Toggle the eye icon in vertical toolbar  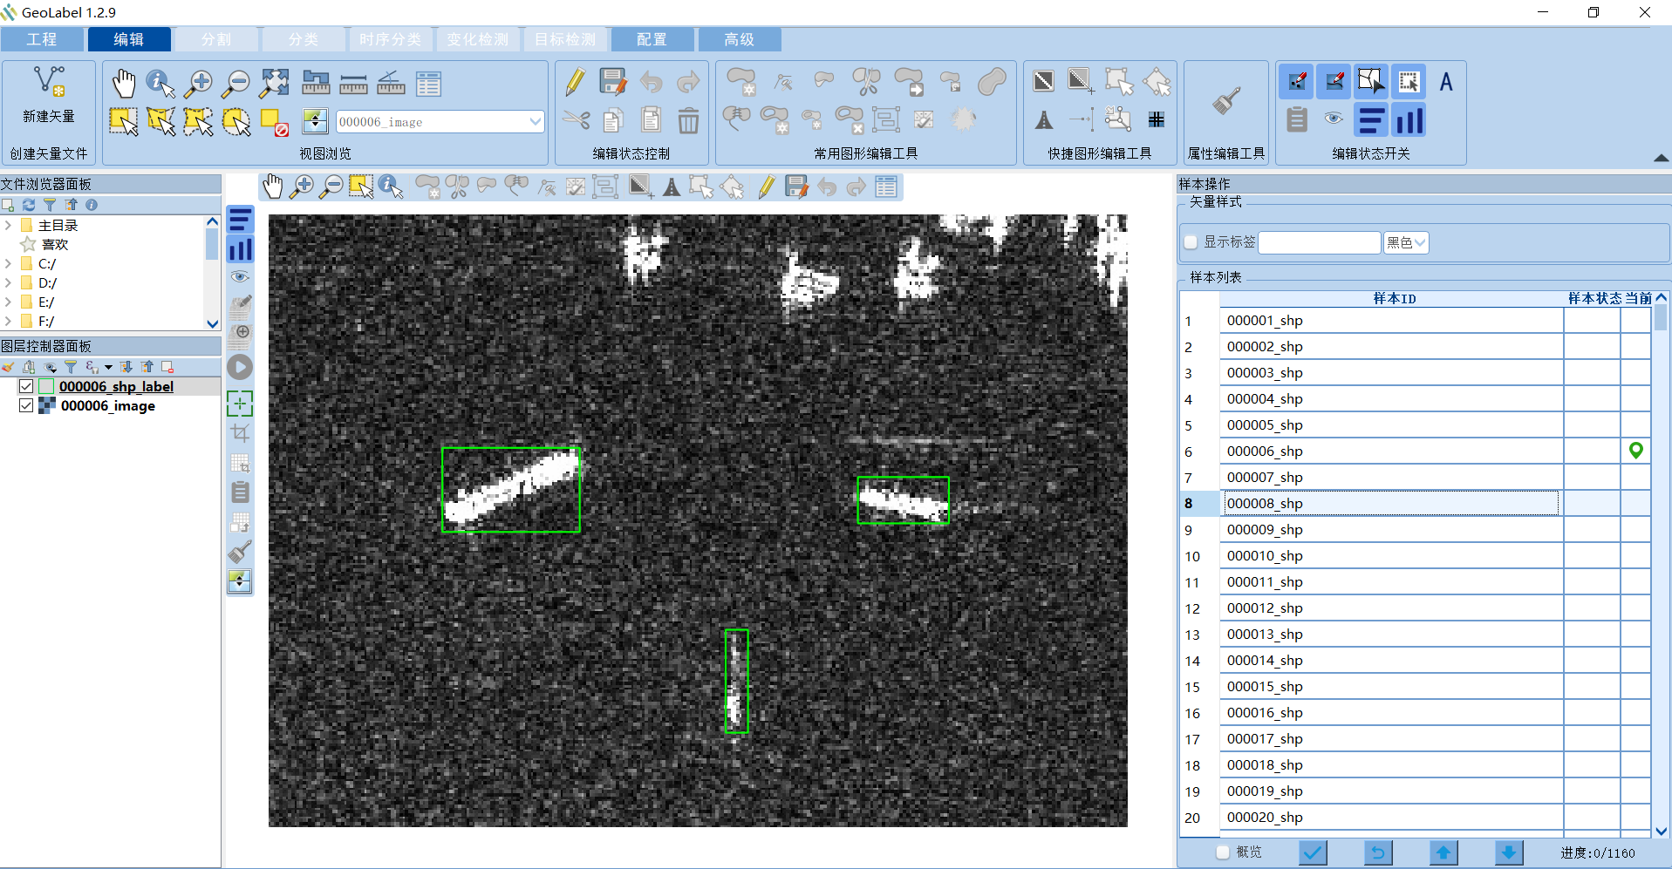click(x=240, y=276)
